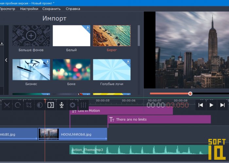The width and height of the screenshot is (229, 163).
Task: Click the rotate clip icon
Action: [18, 105]
